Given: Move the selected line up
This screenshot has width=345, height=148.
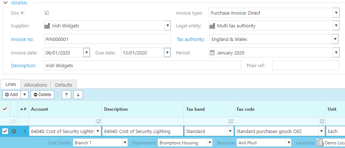Looking at the screenshot, I should point(66,95).
